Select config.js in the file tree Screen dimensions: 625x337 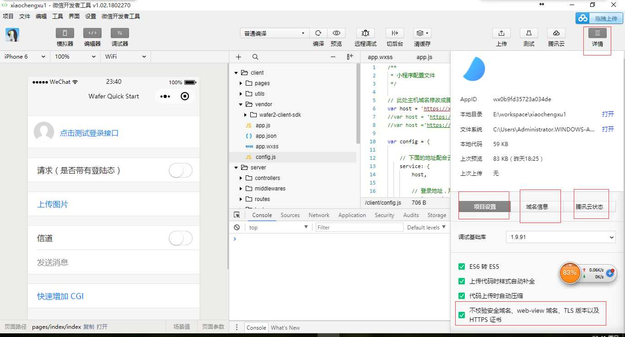pyautogui.click(x=265, y=157)
